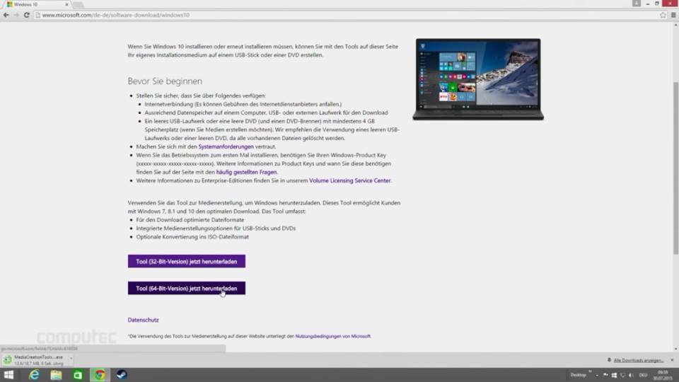The width and height of the screenshot is (679, 382).
Task: Open the Datenschutz link
Action: point(144,320)
